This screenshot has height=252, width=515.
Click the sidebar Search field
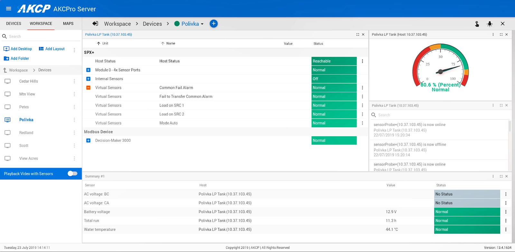click(42, 36)
